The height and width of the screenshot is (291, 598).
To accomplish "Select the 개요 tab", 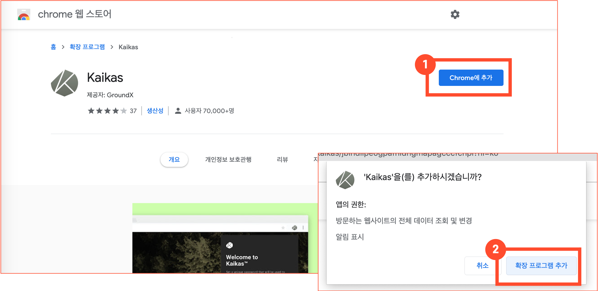I will [x=174, y=160].
